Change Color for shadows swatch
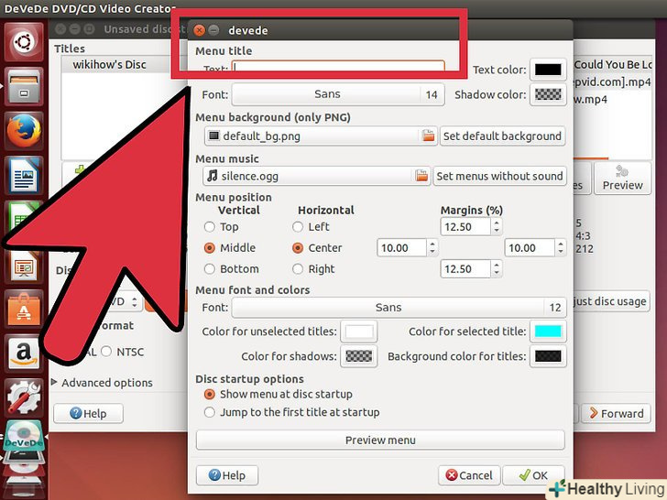The width and height of the screenshot is (667, 500). point(359,356)
